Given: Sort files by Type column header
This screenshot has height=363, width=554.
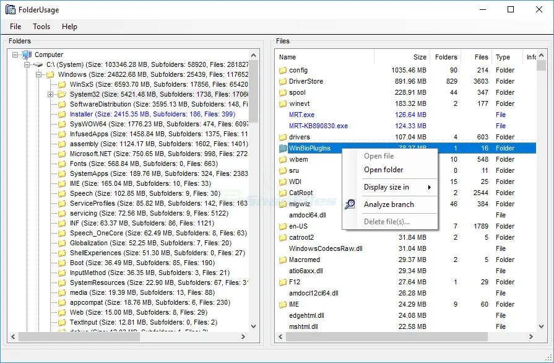Looking at the screenshot, I should (508, 57).
